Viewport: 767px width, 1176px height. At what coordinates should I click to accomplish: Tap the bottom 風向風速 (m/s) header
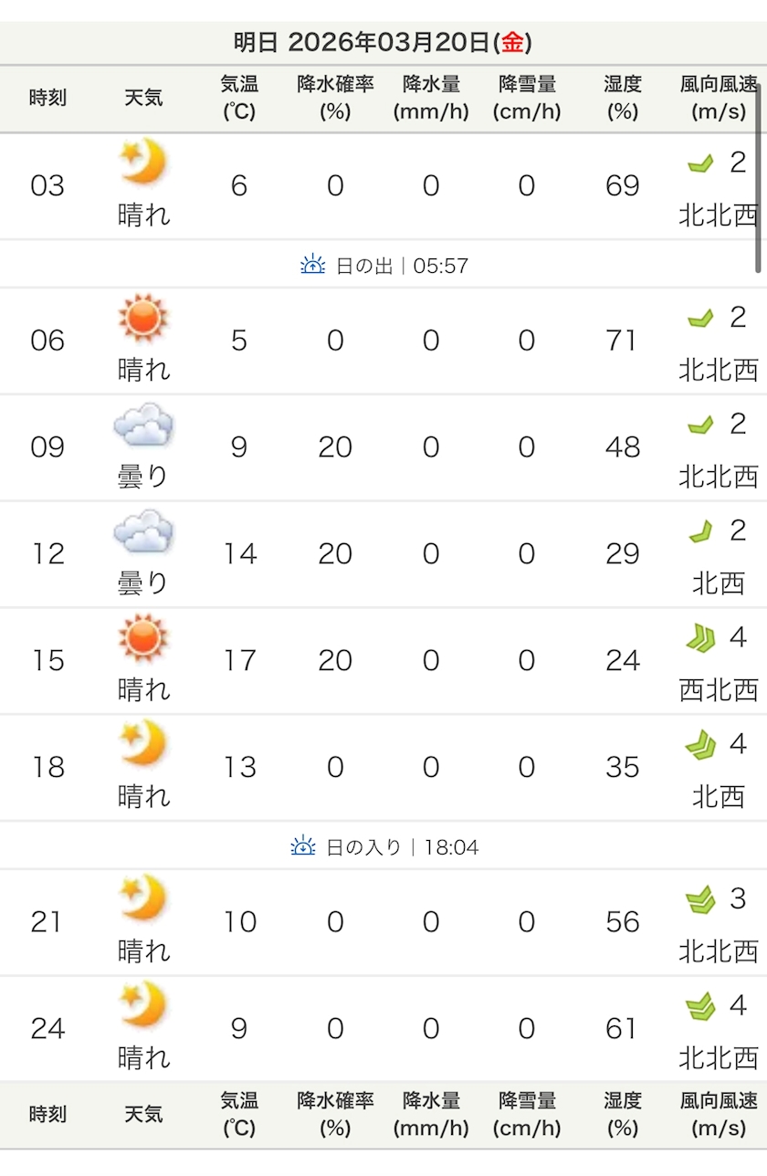pyautogui.click(x=719, y=1114)
